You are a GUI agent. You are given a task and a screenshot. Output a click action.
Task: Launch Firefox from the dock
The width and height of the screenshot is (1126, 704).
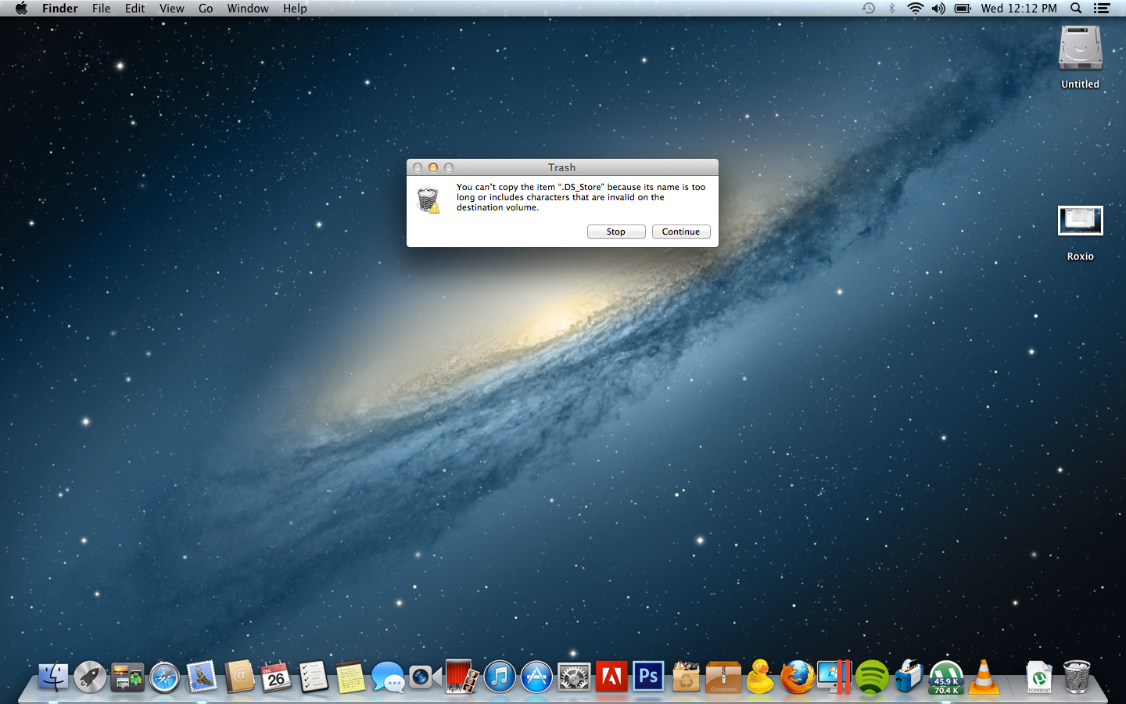tap(798, 677)
